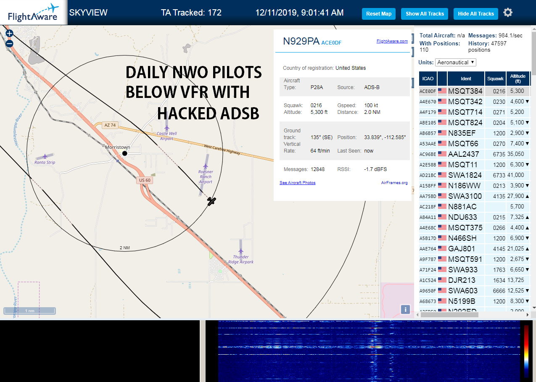Screen dimensions: 536x382
Task: Click US flag in SWA1824 row
Action: 442,175
